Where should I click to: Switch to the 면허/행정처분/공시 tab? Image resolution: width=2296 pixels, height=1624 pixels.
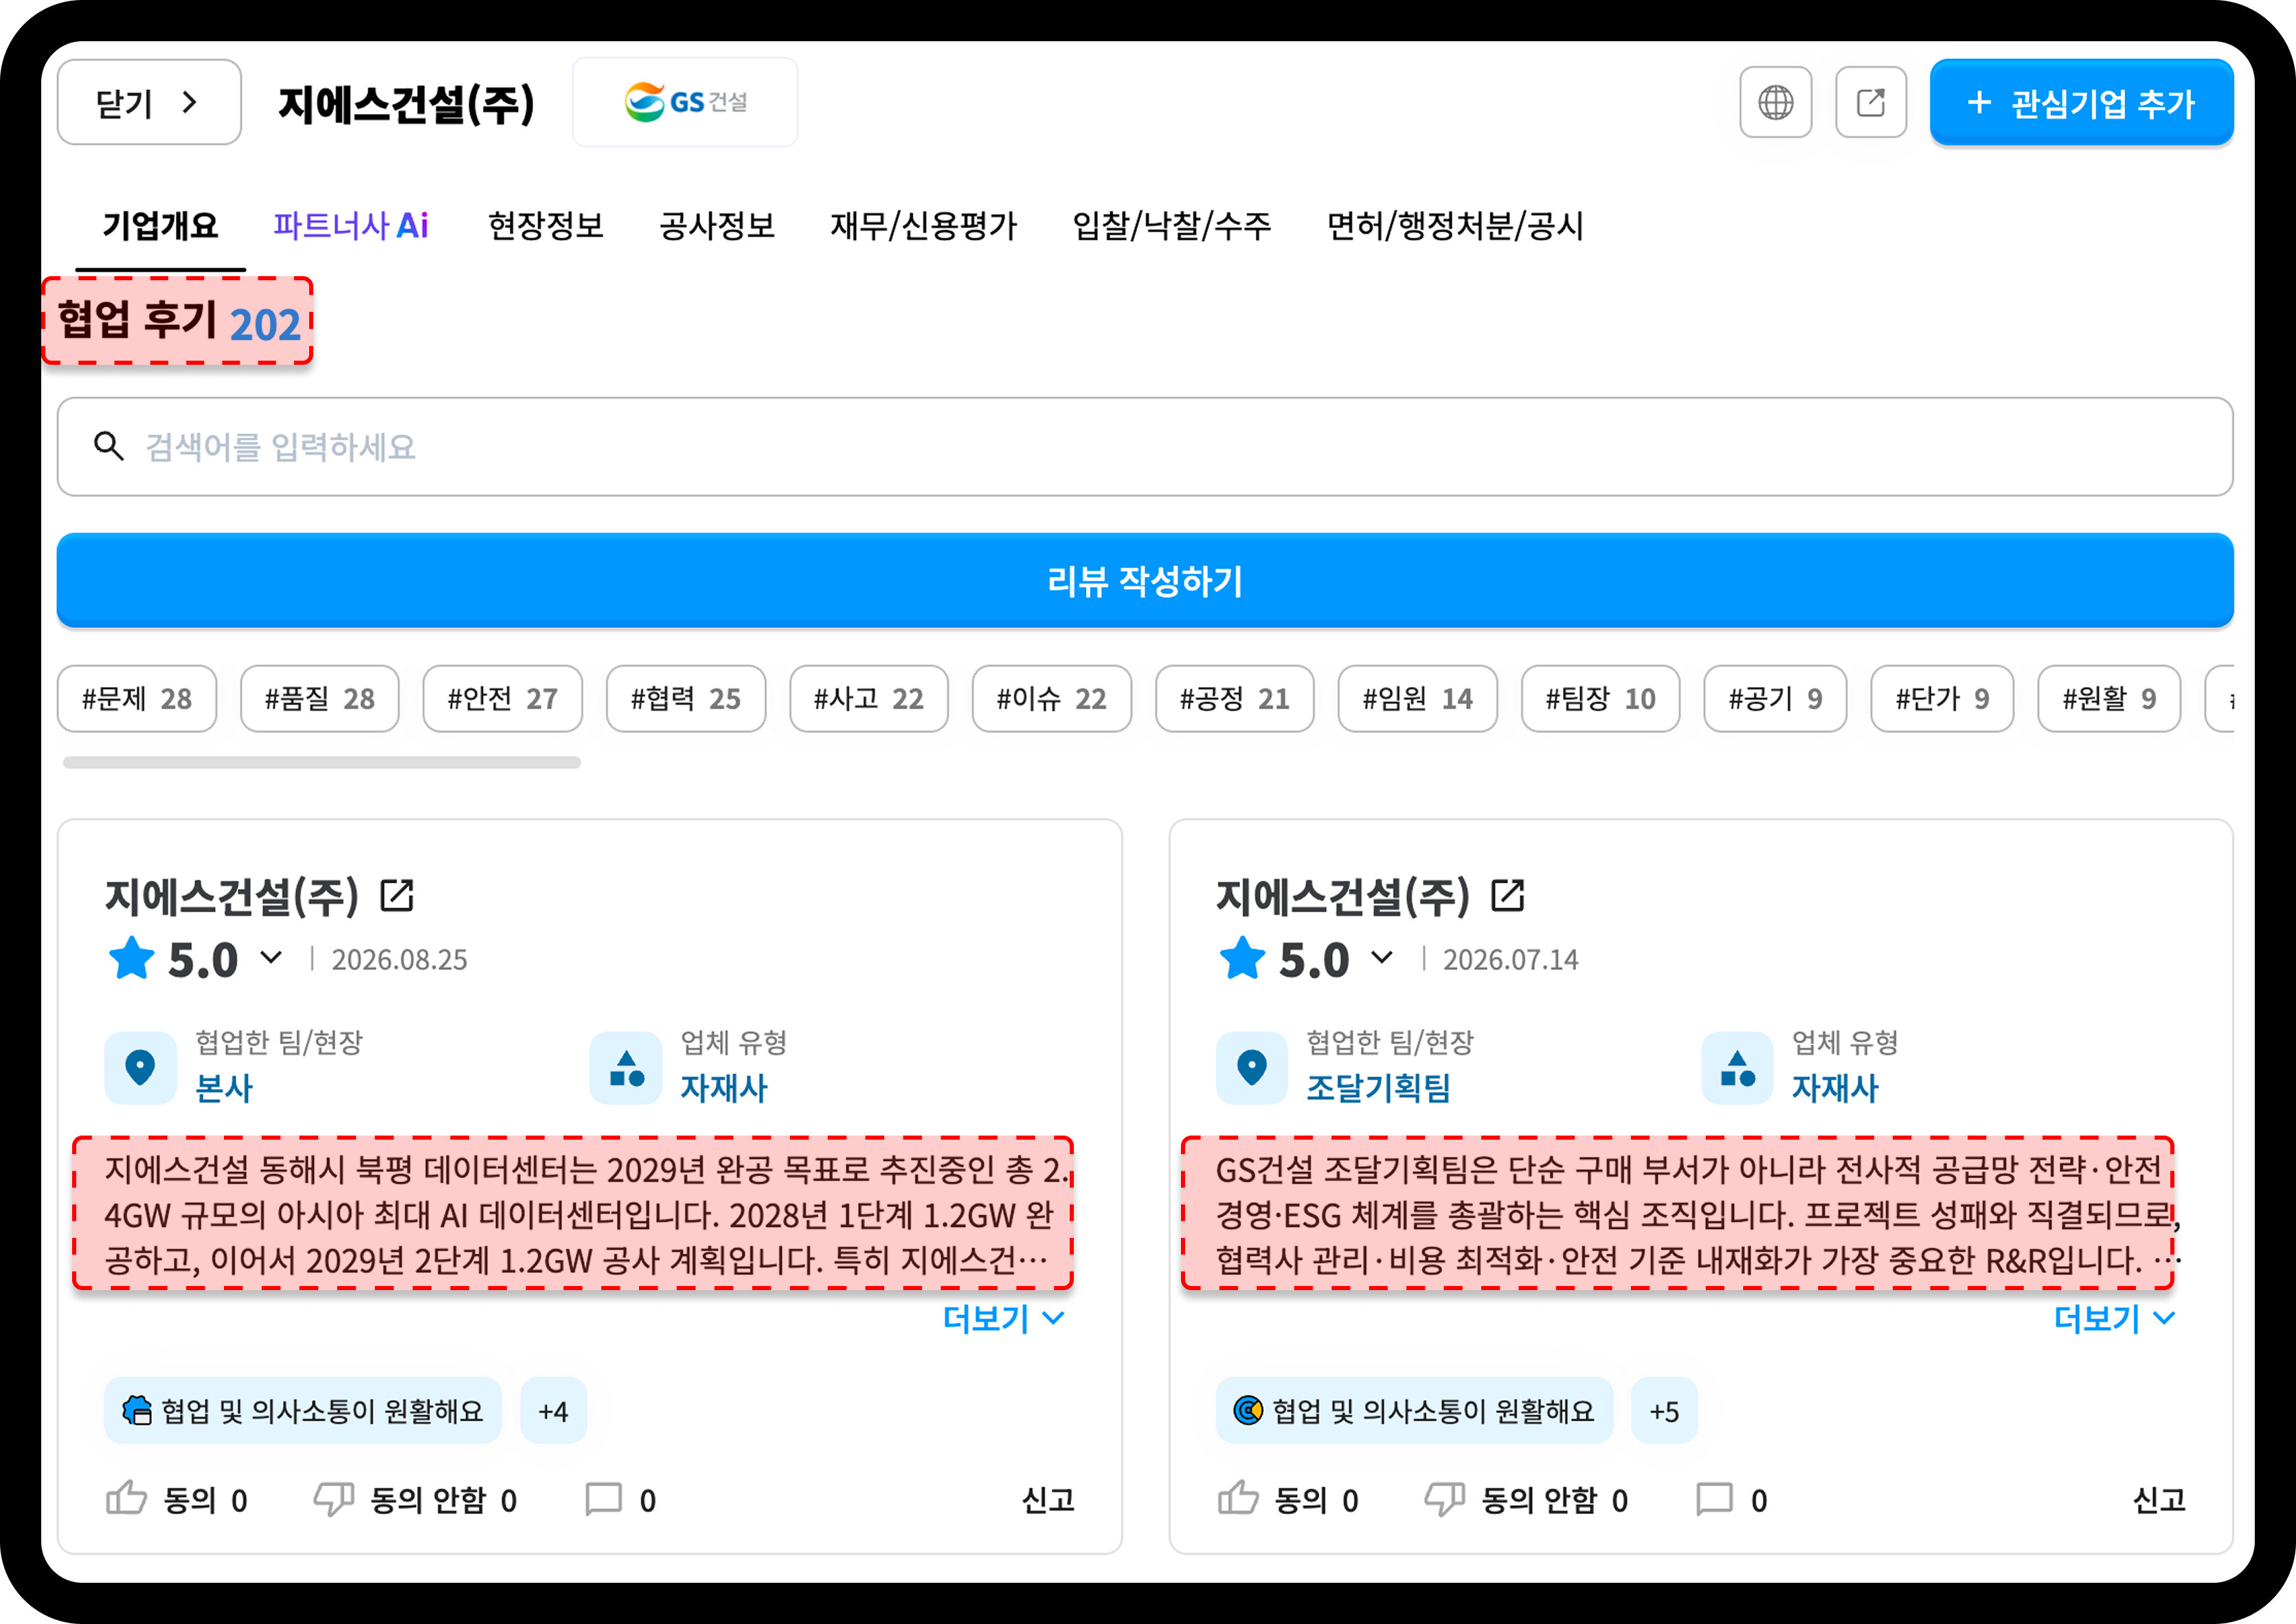[1455, 226]
